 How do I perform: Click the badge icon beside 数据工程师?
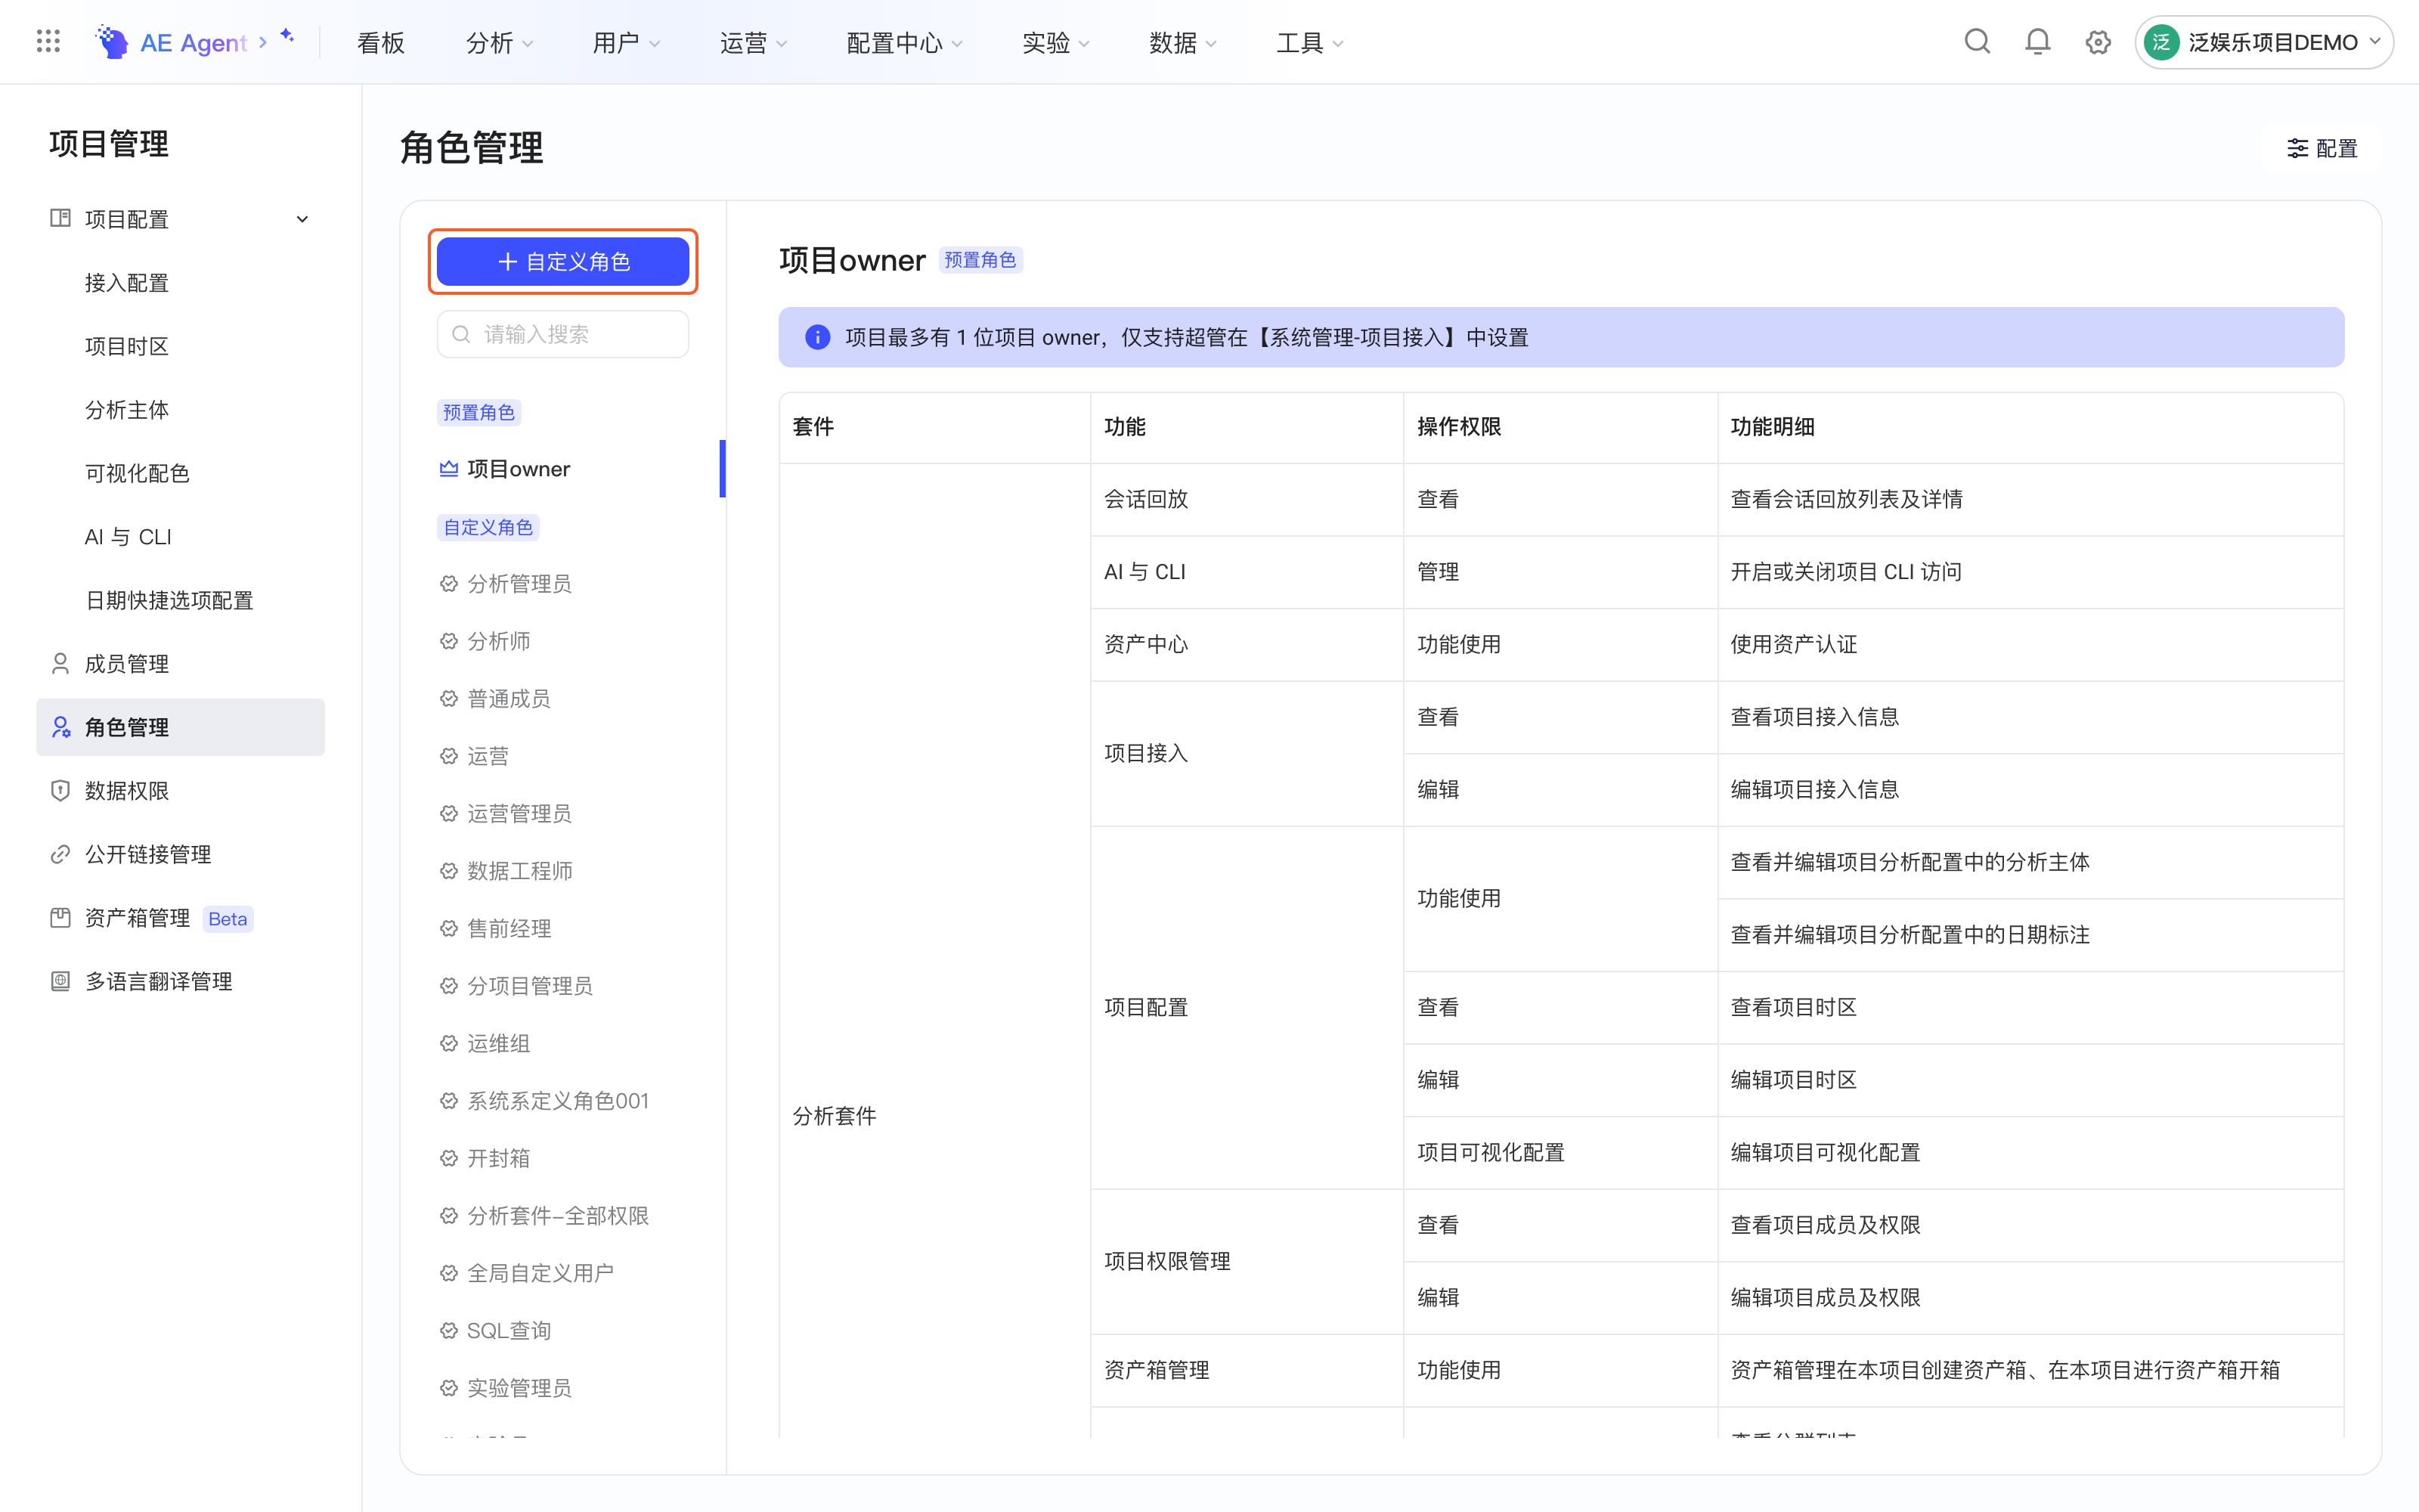coord(449,871)
